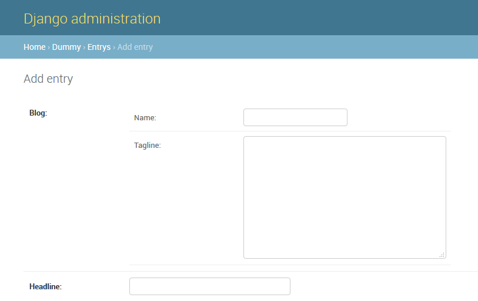Viewport: 478px width, 301px height.
Task: Go to Home breadcrumb
Action: coord(35,47)
